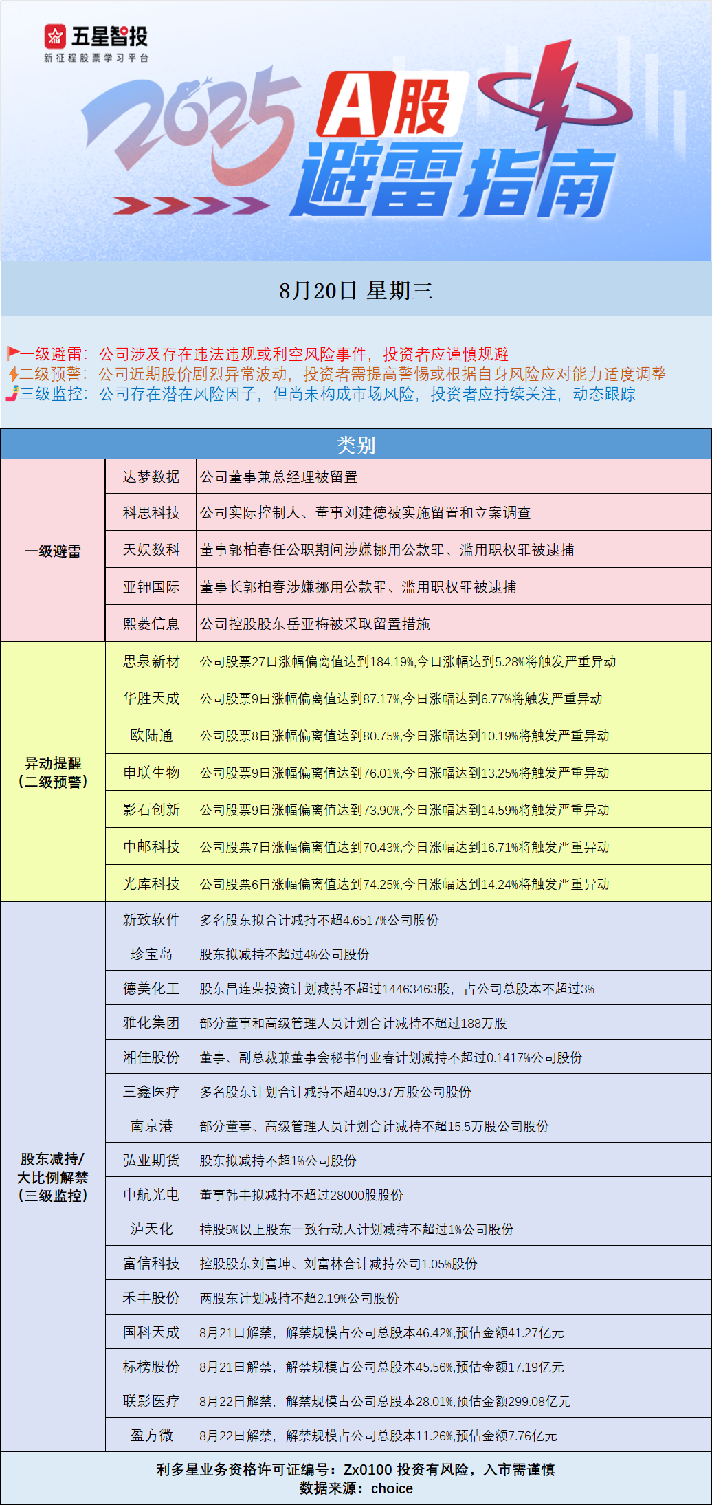
Task: Select the 一级避雷 category cell
Action: tap(53, 551)
